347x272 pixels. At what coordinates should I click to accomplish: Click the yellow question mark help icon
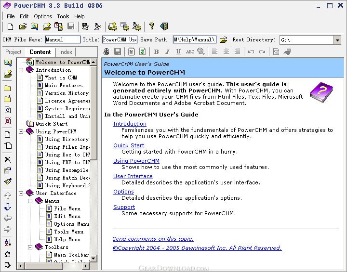(152, 26)
